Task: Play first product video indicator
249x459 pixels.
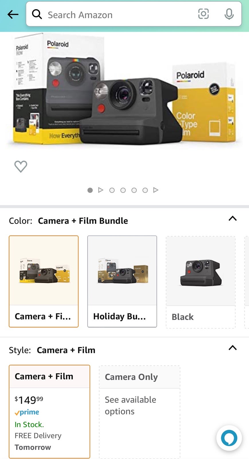Action: point(101,190)
